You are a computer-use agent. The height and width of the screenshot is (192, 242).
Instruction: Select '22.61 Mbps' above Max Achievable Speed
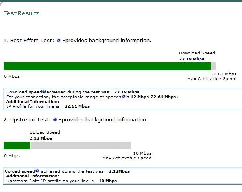tap(224, 74)
